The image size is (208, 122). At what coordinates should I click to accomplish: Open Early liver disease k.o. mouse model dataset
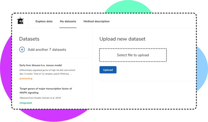pos(41,65)
